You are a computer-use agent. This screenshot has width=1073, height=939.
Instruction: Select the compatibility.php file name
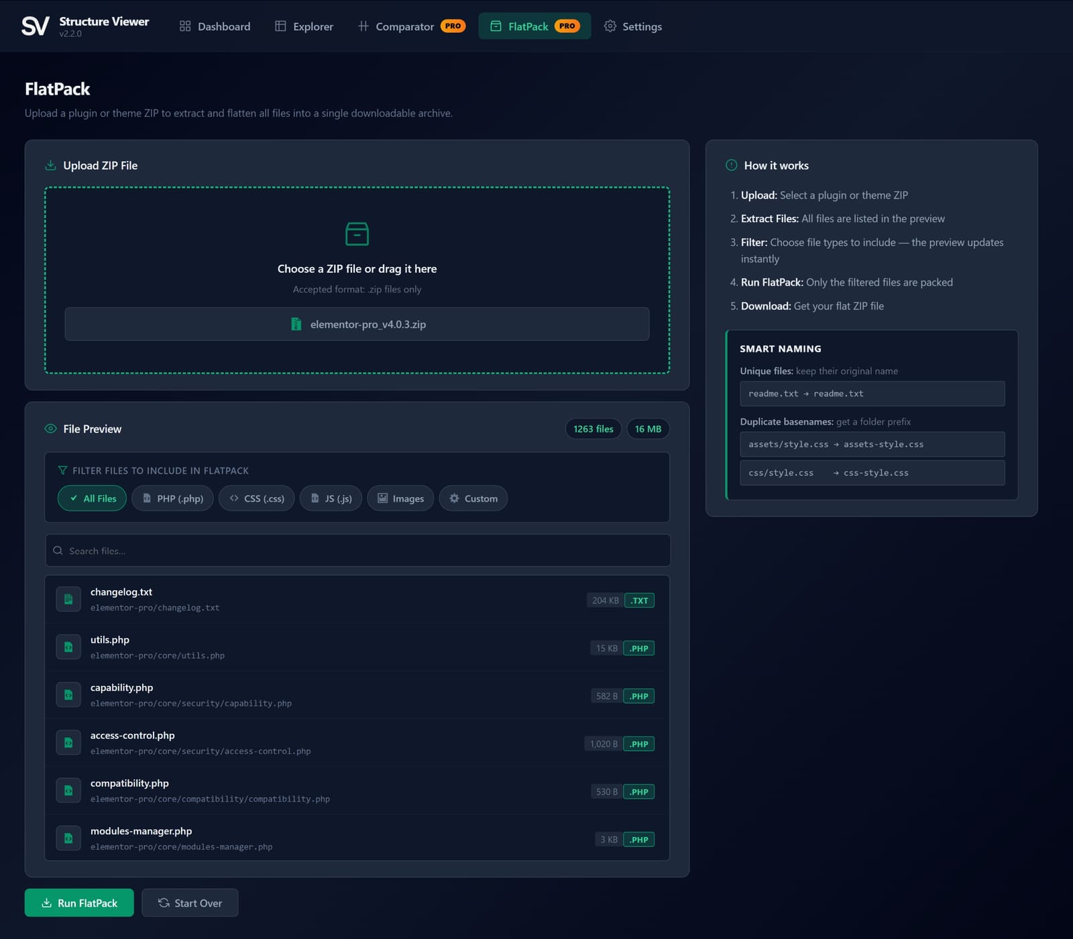point(129,783)
